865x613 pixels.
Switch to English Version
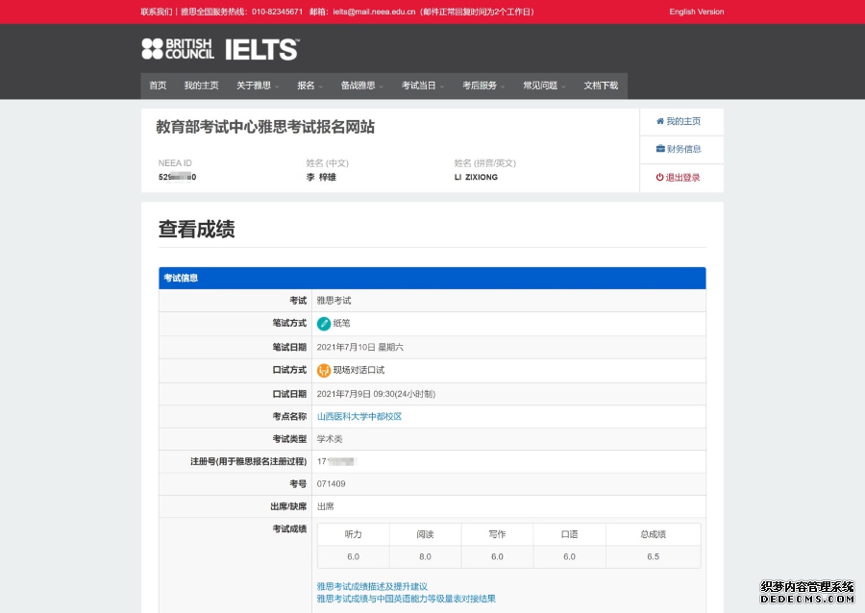[x=696, y=12]
